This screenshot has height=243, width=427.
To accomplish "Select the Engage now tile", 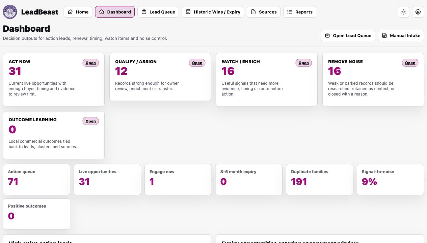I will click(x=178, y=180).
